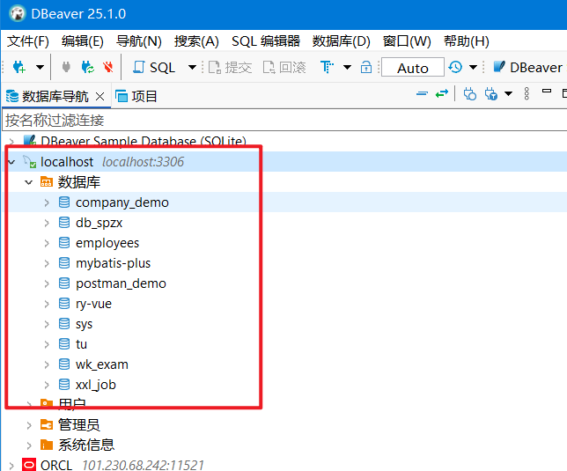Click the filter configuration icon in navigator
This screenshot has width=567, height=471.
click(x=491, y=94)
